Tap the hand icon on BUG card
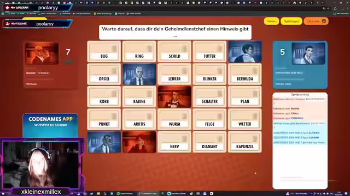The height and width of the screenshot is (196, 350). [114, 48]
